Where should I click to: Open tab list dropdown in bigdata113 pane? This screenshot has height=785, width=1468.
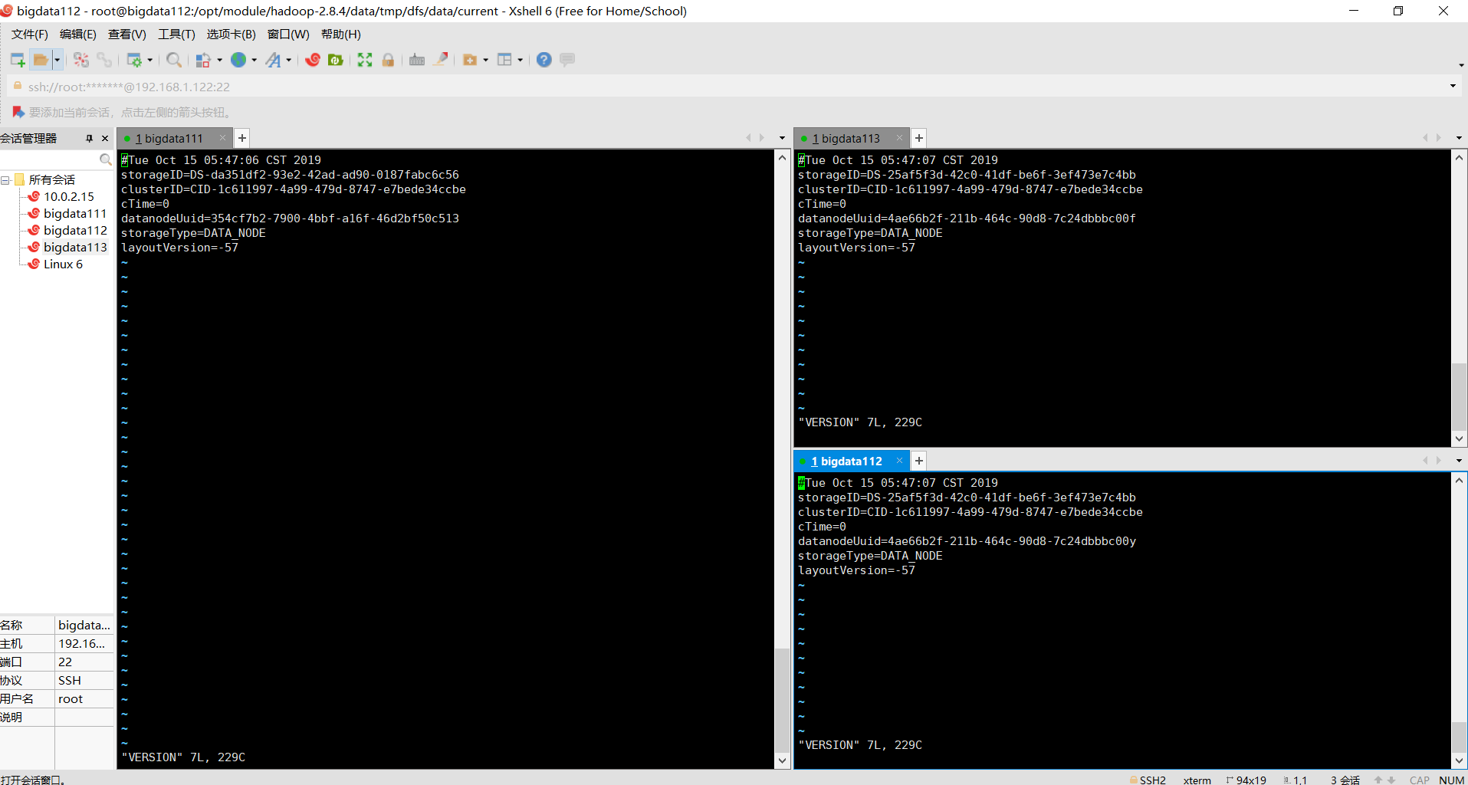(x=1459, y=138)
